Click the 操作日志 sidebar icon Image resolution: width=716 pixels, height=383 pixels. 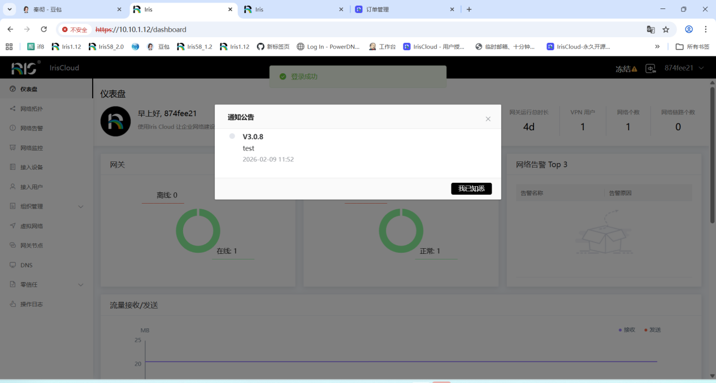click(x=13, y=304)
